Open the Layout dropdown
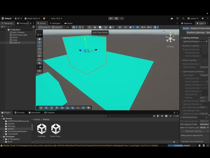 (x=193, y=18)
